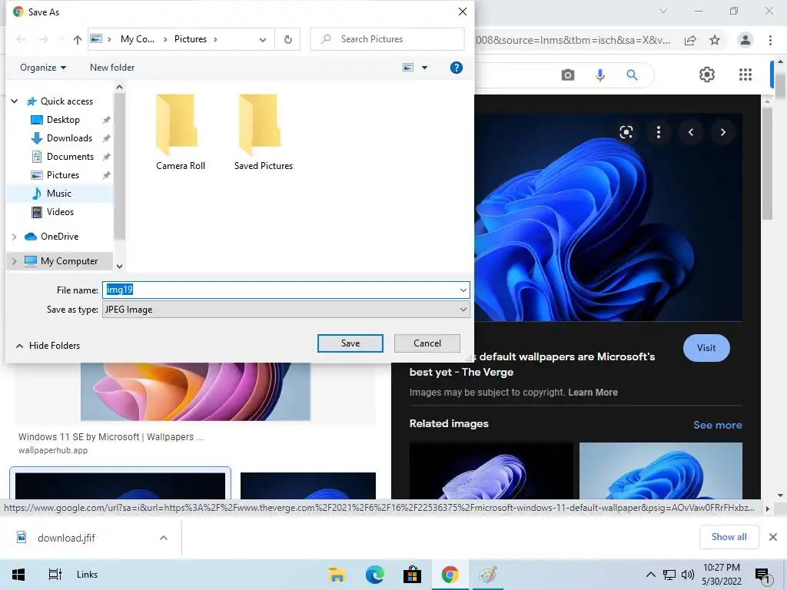Open Windows Start menu
The height and width of the screenshot is (590, 787).
[x=18, y=575]
